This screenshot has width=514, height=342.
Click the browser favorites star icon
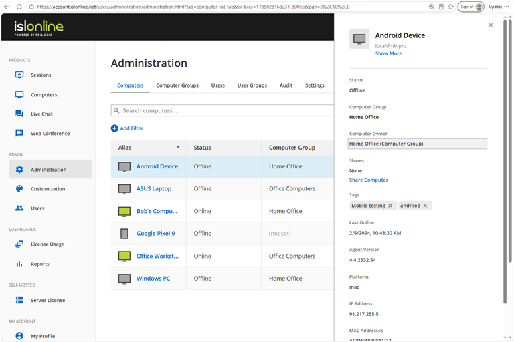click(x=450, y=7)
